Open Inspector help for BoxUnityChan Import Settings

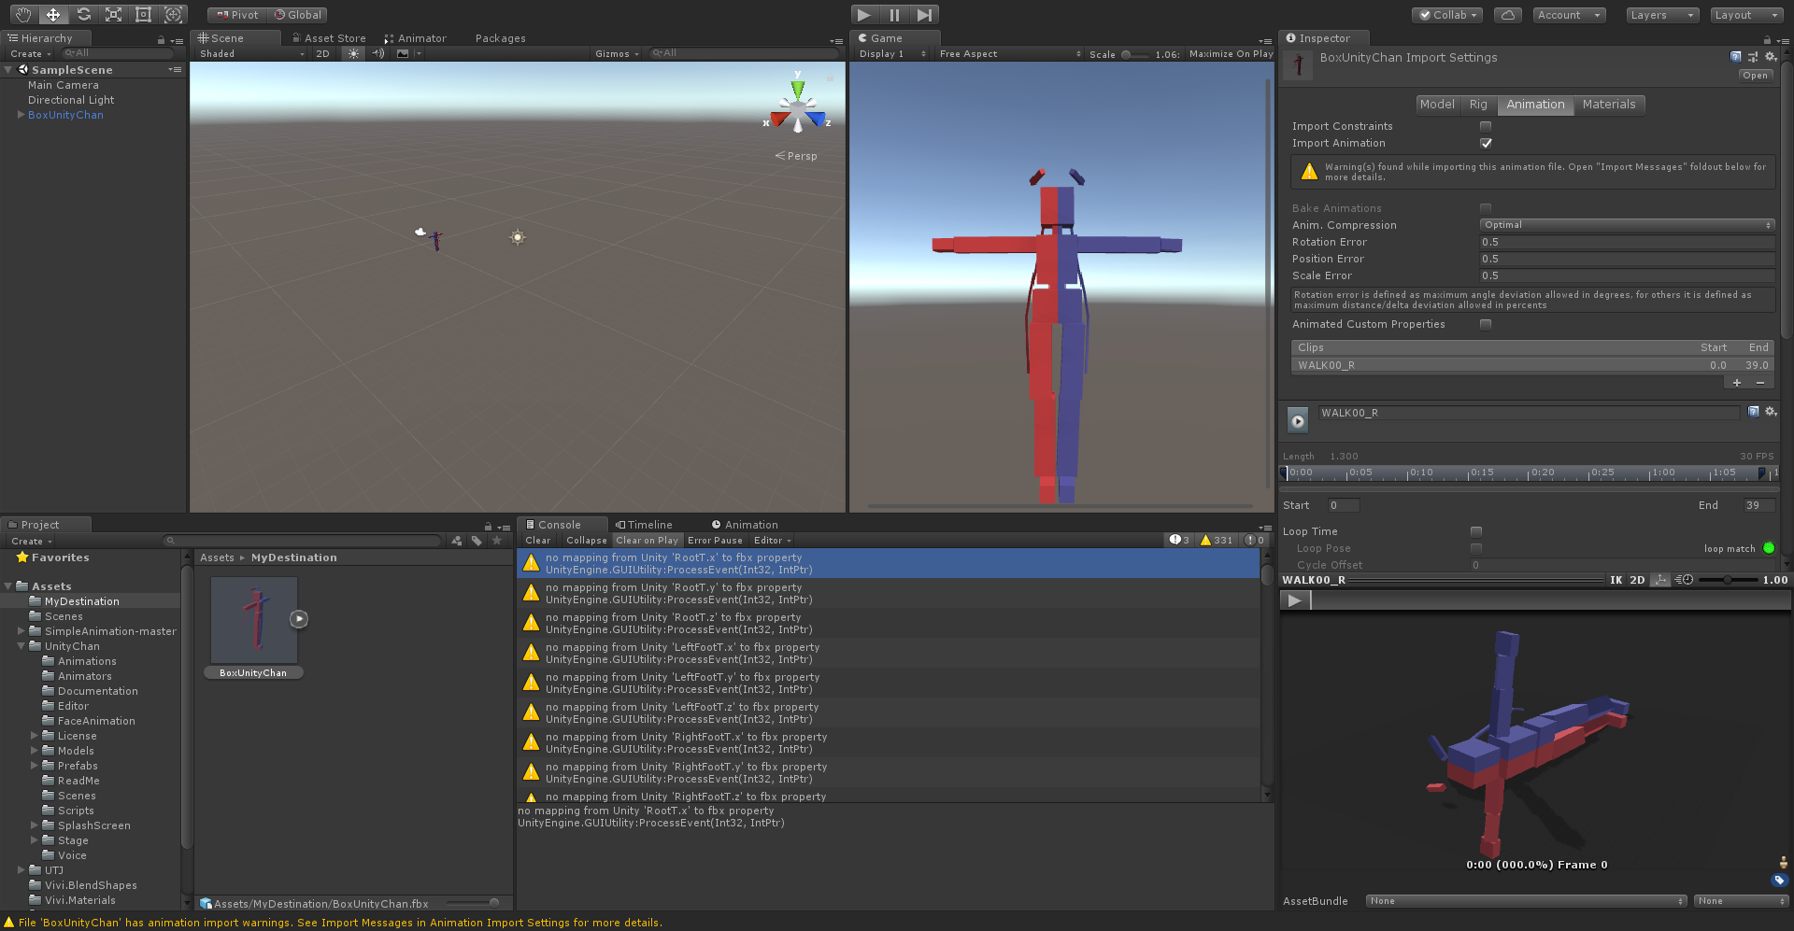(1735, 57)
